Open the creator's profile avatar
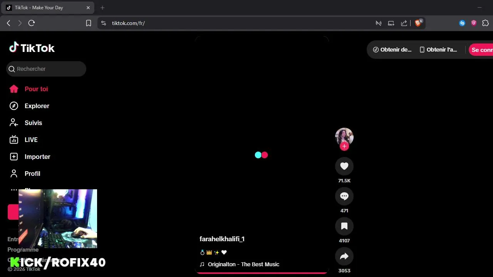This screenshot has height=277, width=493. tap(344, 137)
